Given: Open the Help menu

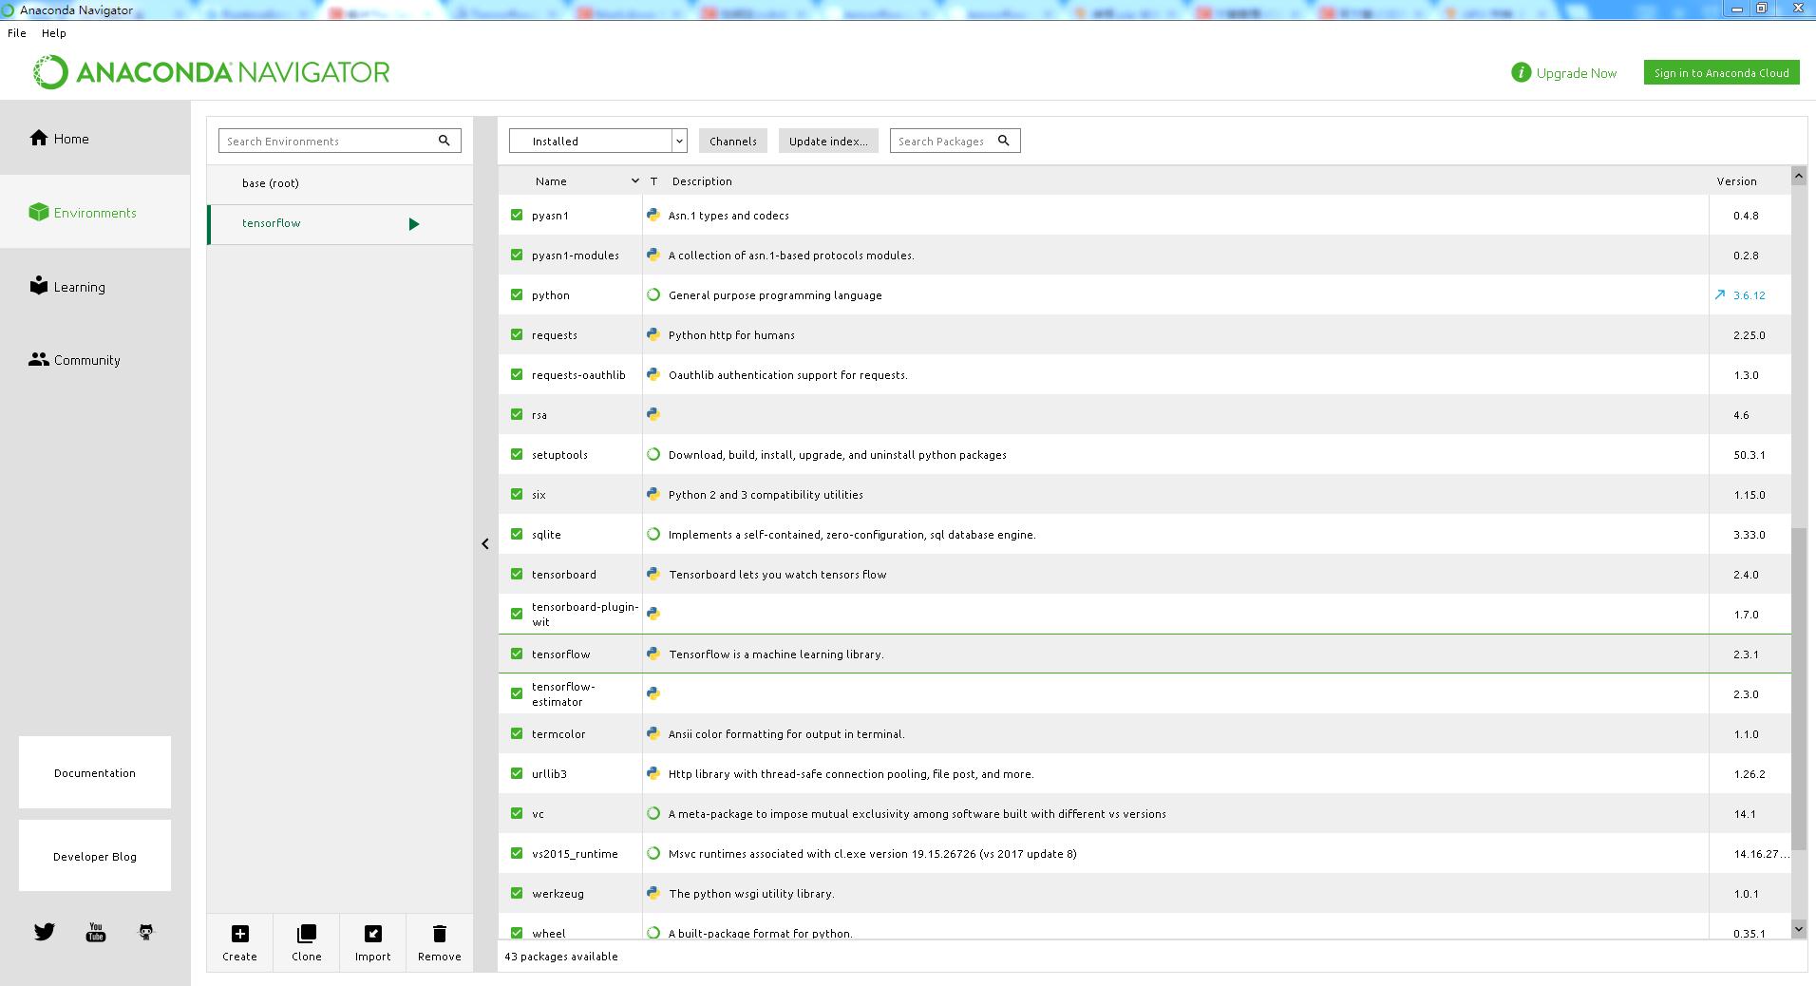Looking at the screenshot, I should pos(54,32).
